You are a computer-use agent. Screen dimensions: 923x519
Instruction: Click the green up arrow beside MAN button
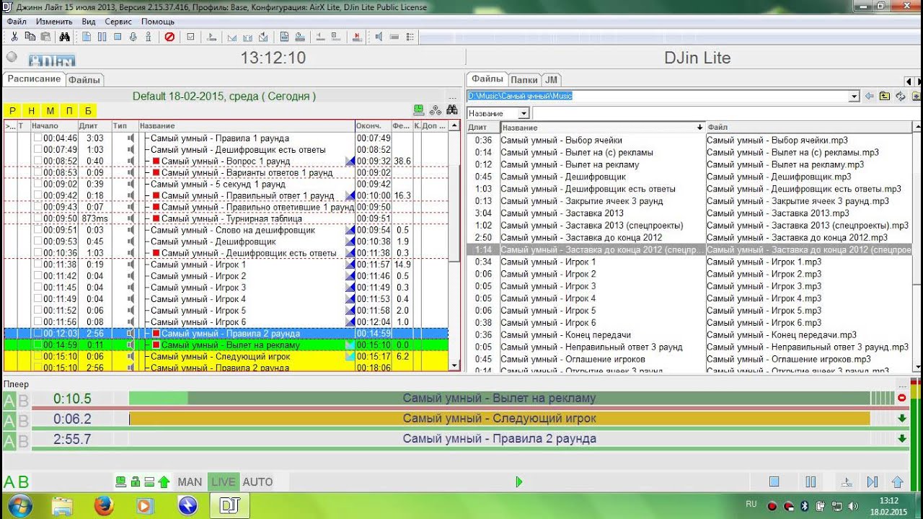pyautogui.click(x=164, y=482)
